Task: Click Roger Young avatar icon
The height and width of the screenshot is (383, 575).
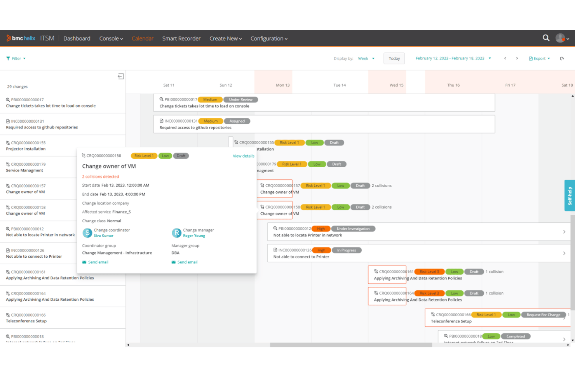Action: pos(177,232)
